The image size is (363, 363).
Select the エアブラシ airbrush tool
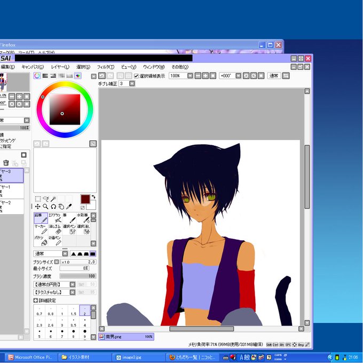55,218
